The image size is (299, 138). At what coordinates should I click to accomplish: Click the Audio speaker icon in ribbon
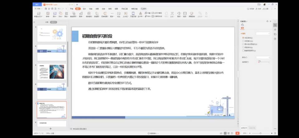tap(179, 14)
